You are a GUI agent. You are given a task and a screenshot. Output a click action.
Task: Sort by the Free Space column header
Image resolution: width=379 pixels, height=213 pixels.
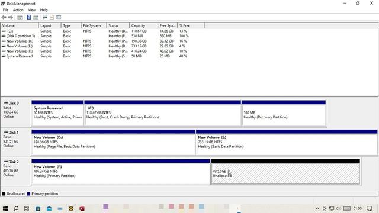click(168, 25)
